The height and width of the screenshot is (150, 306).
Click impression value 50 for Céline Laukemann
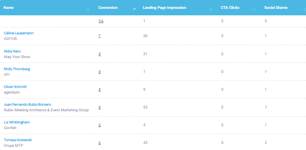145,36
